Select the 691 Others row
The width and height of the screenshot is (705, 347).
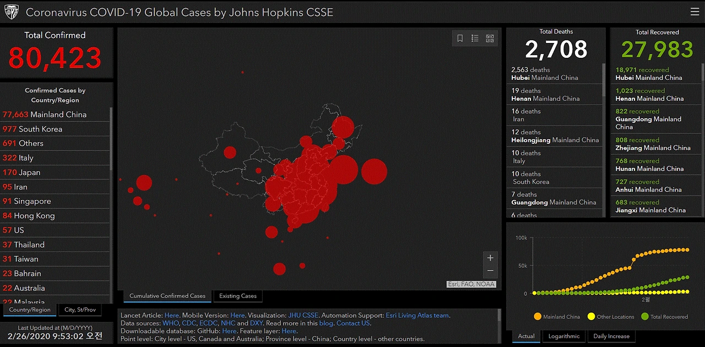click(x=55, y=143)
